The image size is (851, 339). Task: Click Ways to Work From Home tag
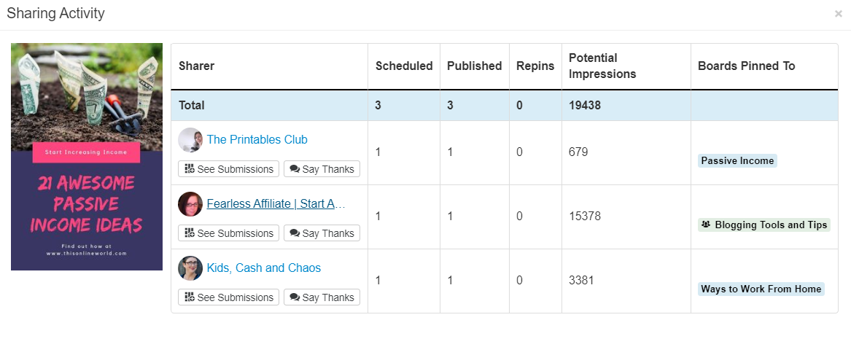tap(761, 289)
